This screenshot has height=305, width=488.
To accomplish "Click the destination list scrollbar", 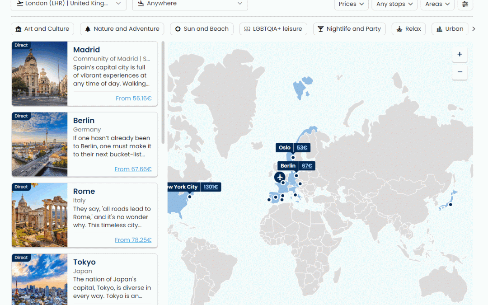I will click(163, 90).
